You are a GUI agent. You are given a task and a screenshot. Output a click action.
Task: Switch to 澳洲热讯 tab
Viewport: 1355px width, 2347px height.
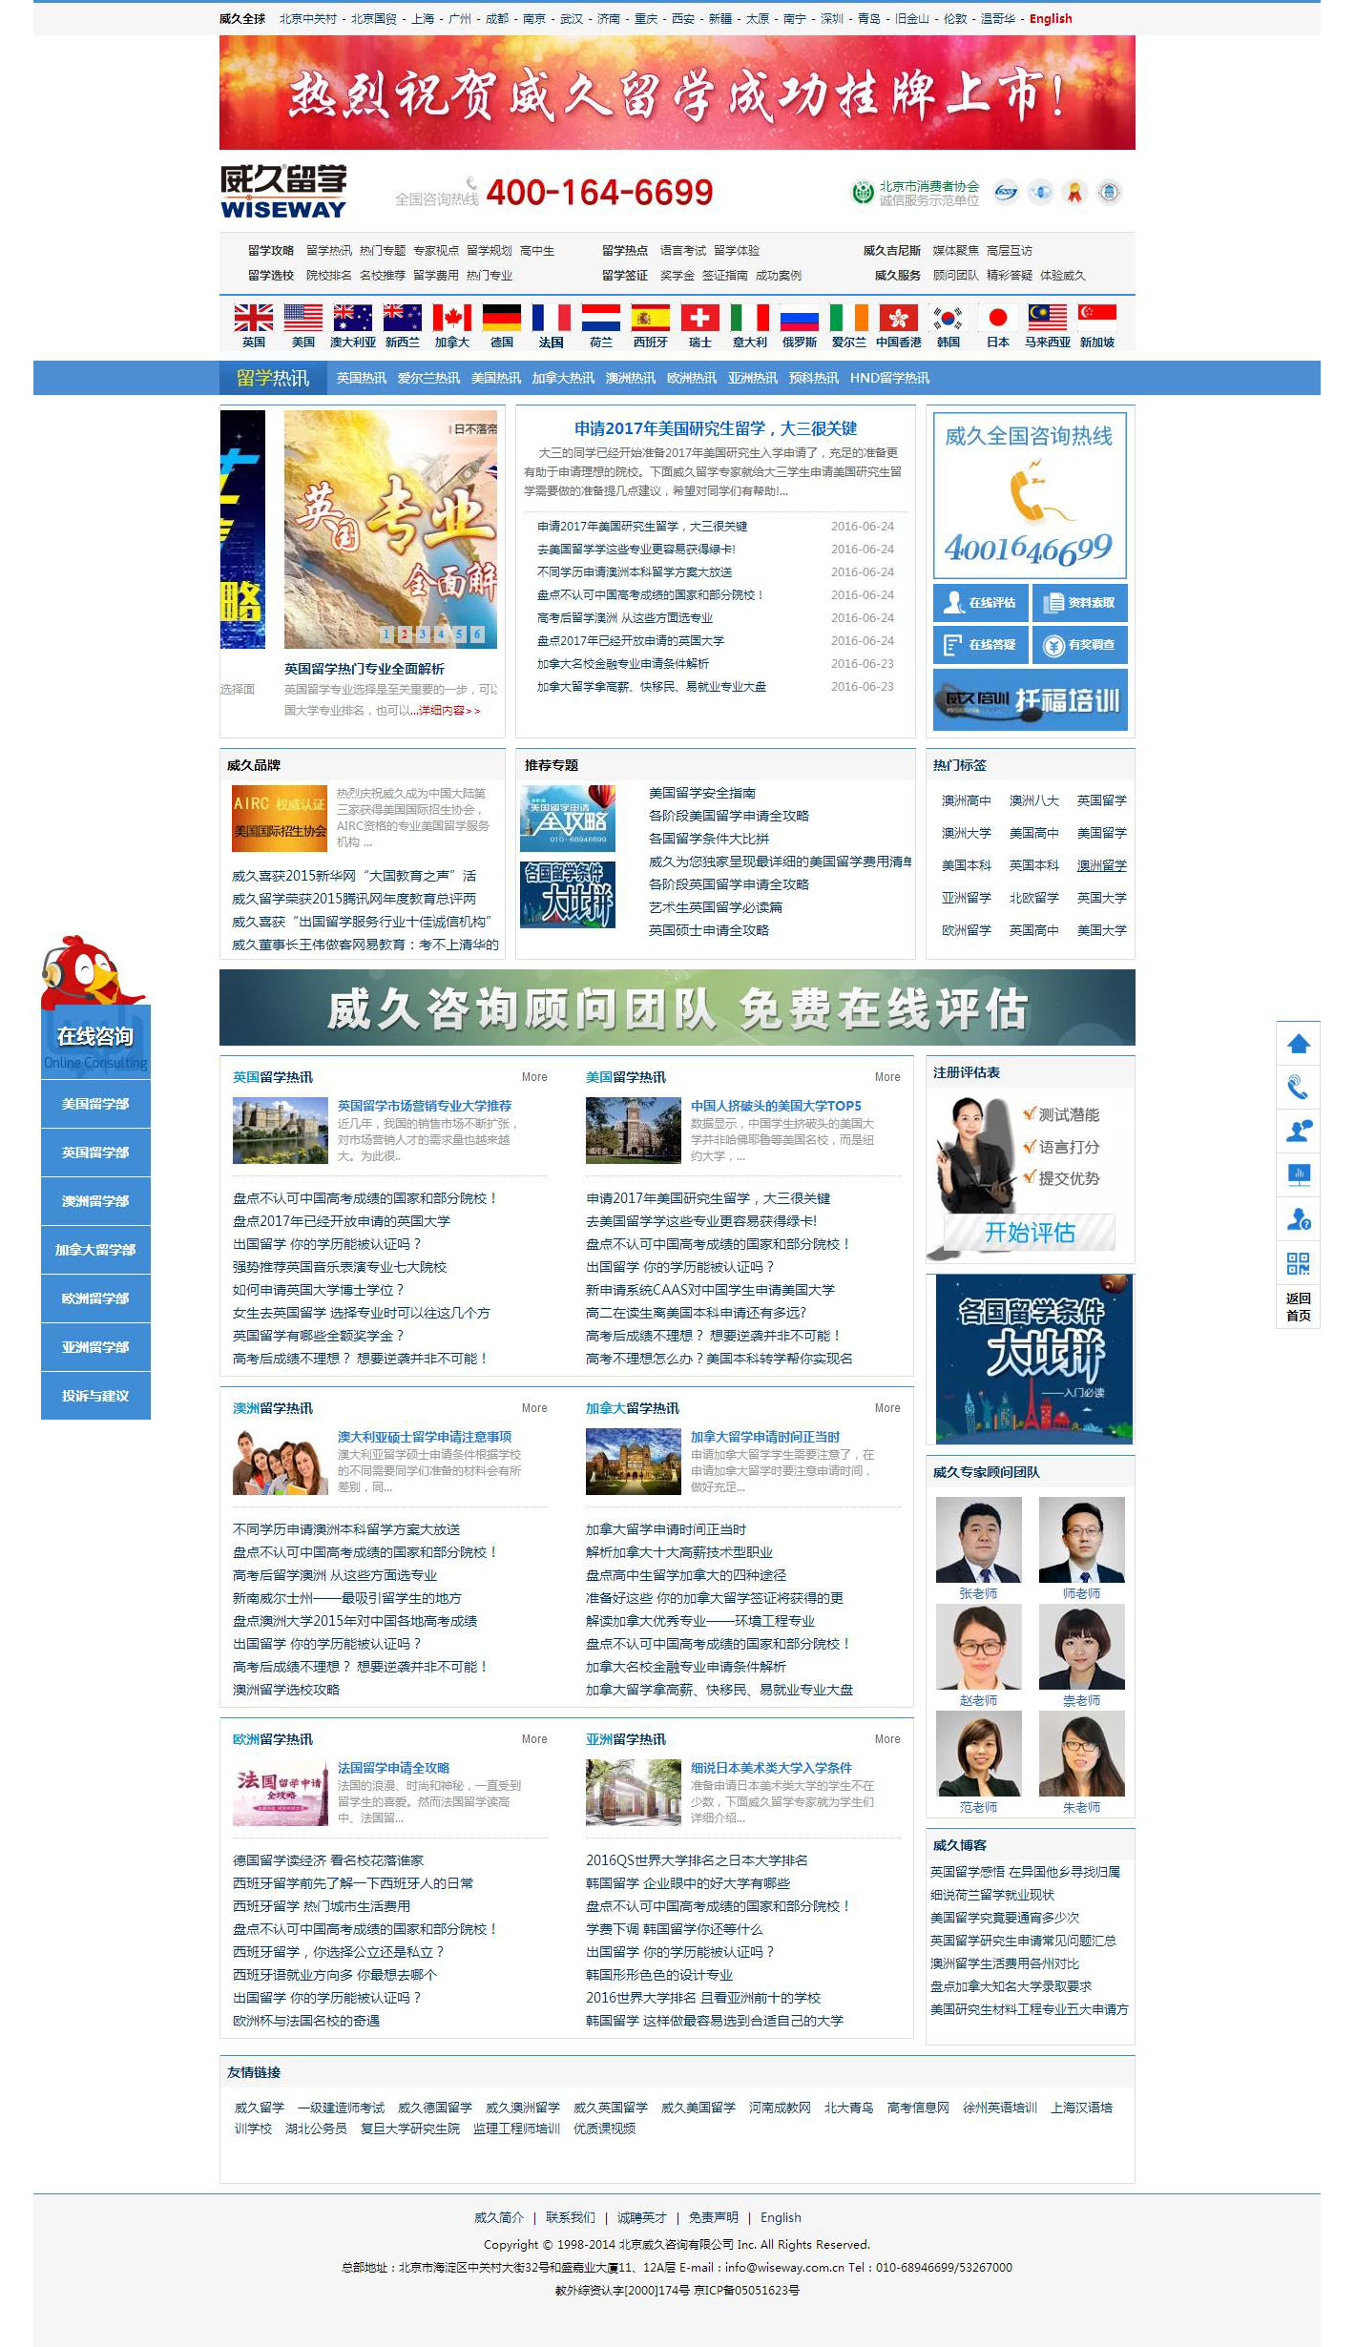[x=630, y=378]
